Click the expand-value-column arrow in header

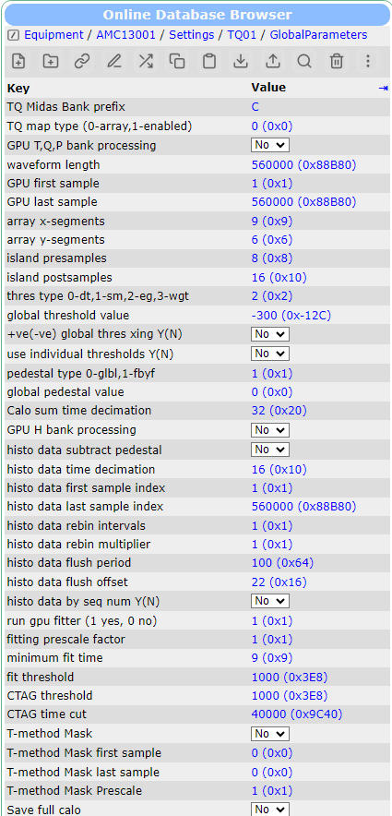tap(383, 89)
